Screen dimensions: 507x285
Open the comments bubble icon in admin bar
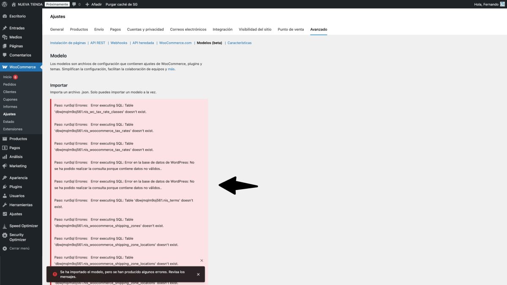point(74,4)
